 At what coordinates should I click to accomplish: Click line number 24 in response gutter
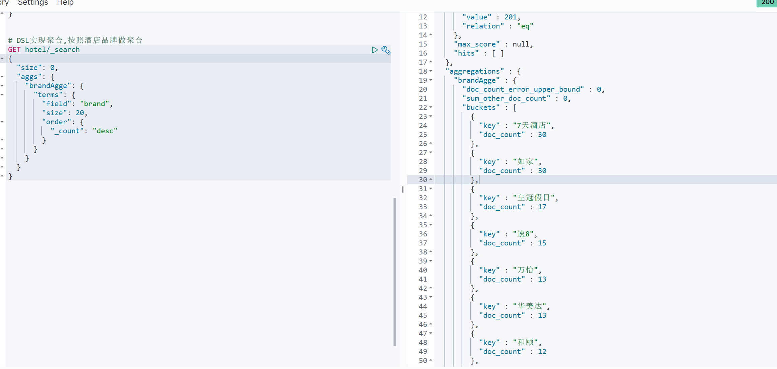pos(423,125)
